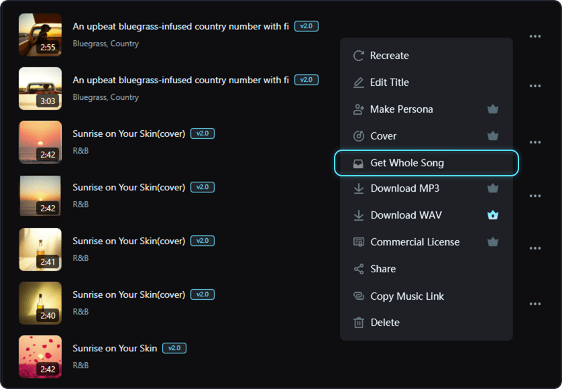Click the crown icon next to Make Persona
Viewport: 562px width, 389px height.
click(493, 109)
